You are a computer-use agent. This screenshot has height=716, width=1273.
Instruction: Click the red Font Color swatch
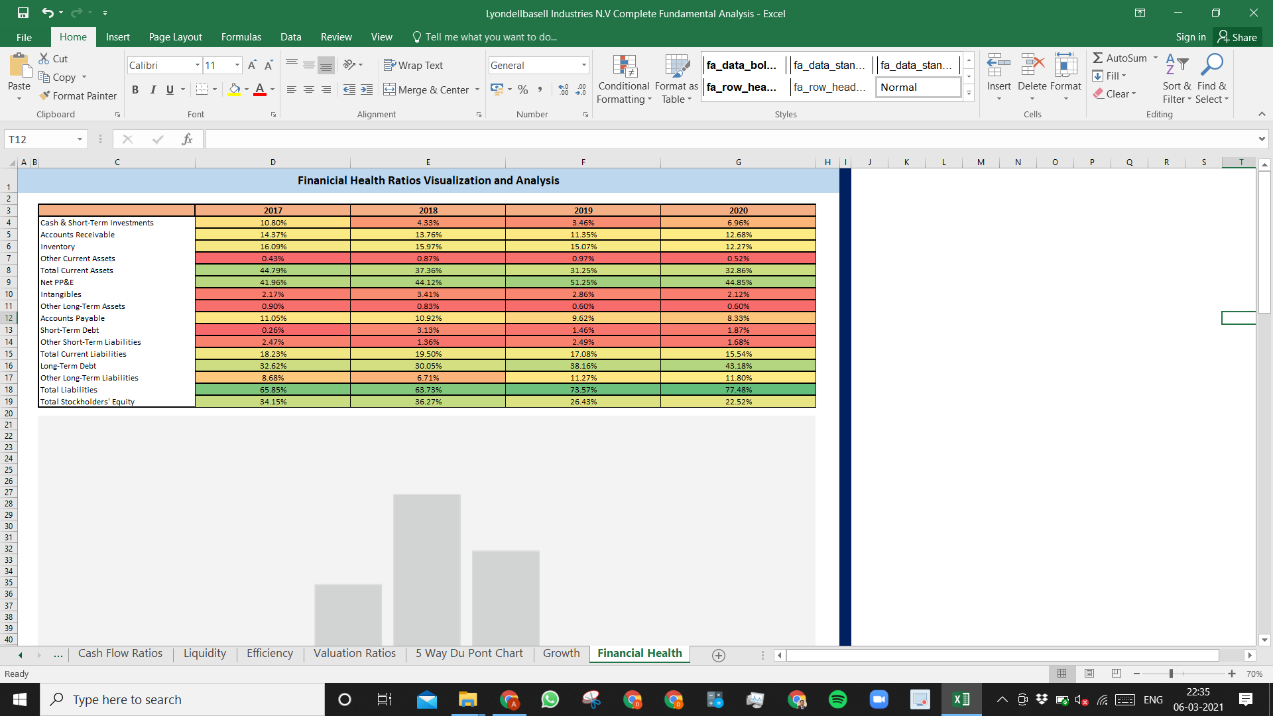[x=260, y=89]
